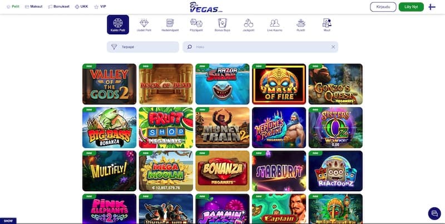Clear the search field with X

[x=333, y=47]
